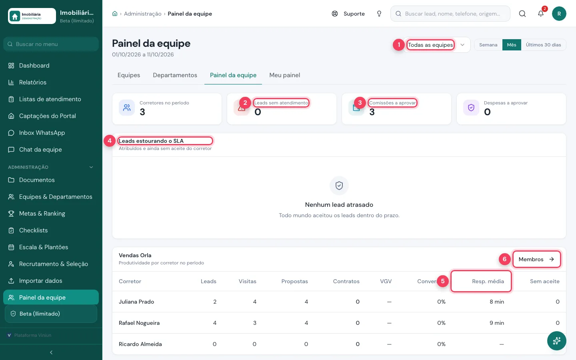Click the home breadcrumb icon
Viewport: 576px width, 360px height.
pyautogui.click(x=115, y=14)
